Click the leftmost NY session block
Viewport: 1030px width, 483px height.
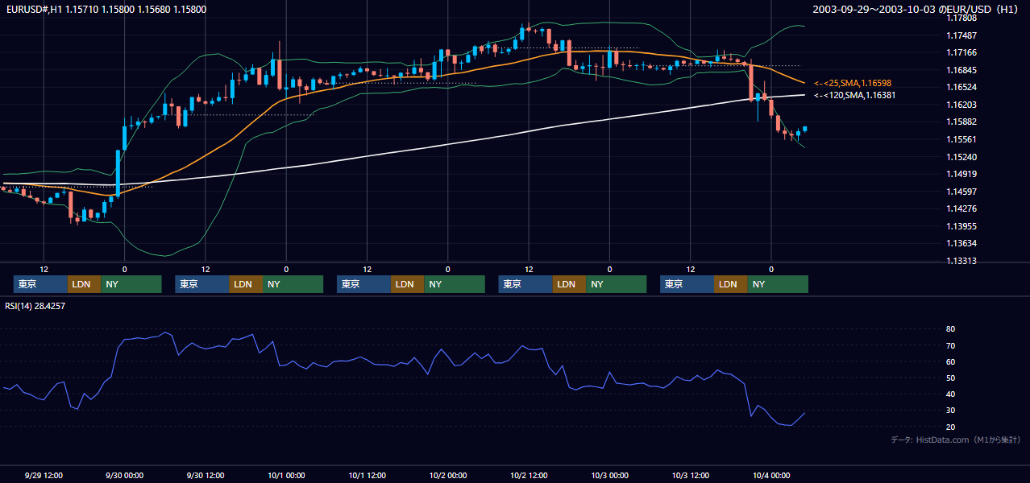[x=131, y=284]
